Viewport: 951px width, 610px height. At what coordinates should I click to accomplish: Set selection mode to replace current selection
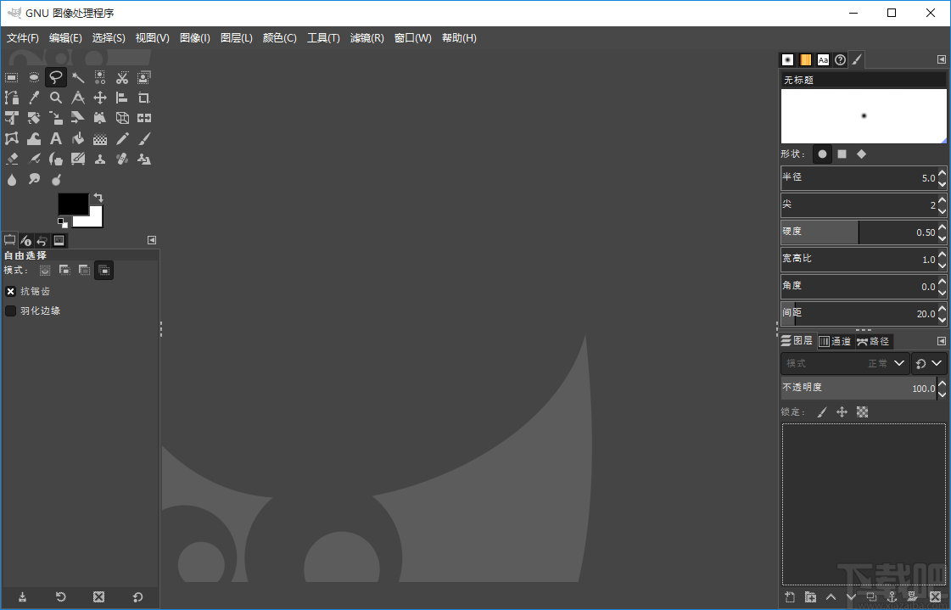tap(45, 271)
